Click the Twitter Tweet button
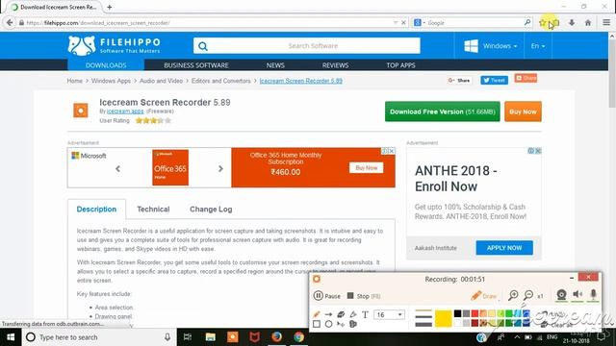The height and width of the screenshot is (346, 616). tap(494, 80)
